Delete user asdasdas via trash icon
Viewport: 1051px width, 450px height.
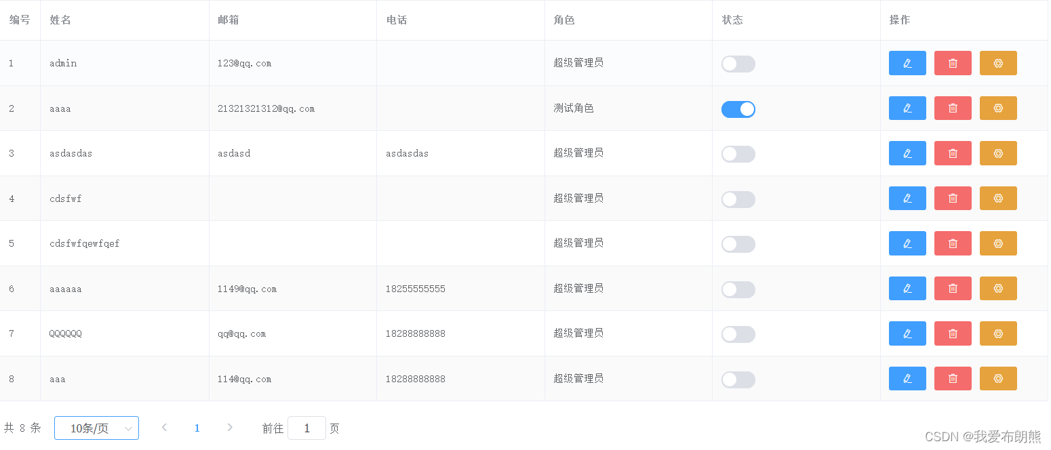point(953,153)
